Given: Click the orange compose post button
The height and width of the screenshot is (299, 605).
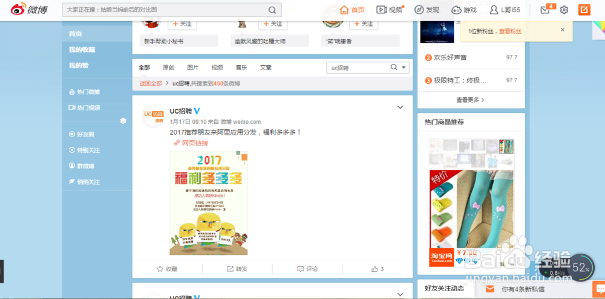Looking at the screenshot, I should pyautogui.click(x=584, y=10).
